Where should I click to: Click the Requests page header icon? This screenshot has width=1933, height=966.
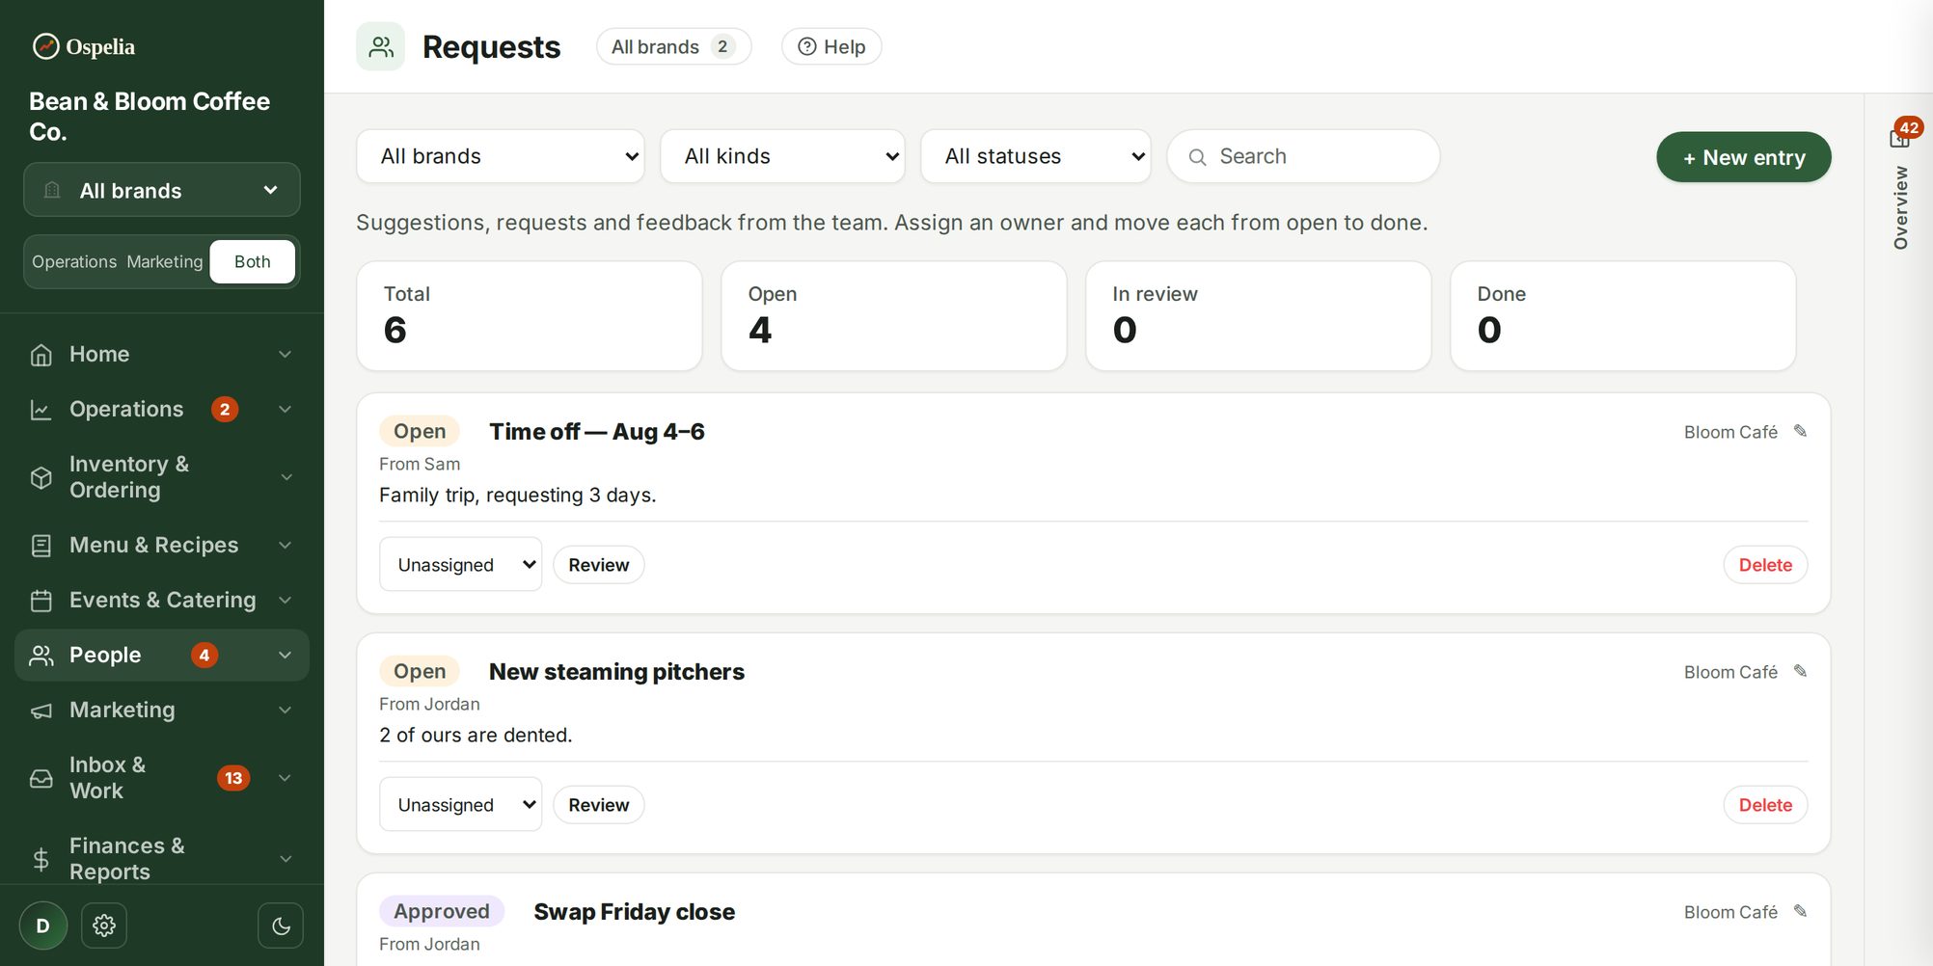pos(381,46)
